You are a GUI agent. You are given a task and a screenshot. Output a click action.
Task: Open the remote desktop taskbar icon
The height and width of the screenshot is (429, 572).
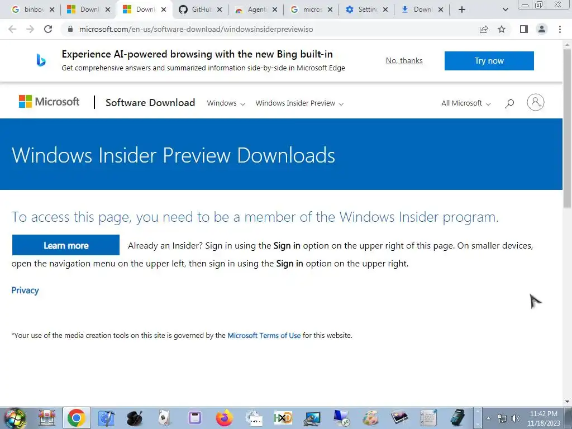click(x=341, y=418)
